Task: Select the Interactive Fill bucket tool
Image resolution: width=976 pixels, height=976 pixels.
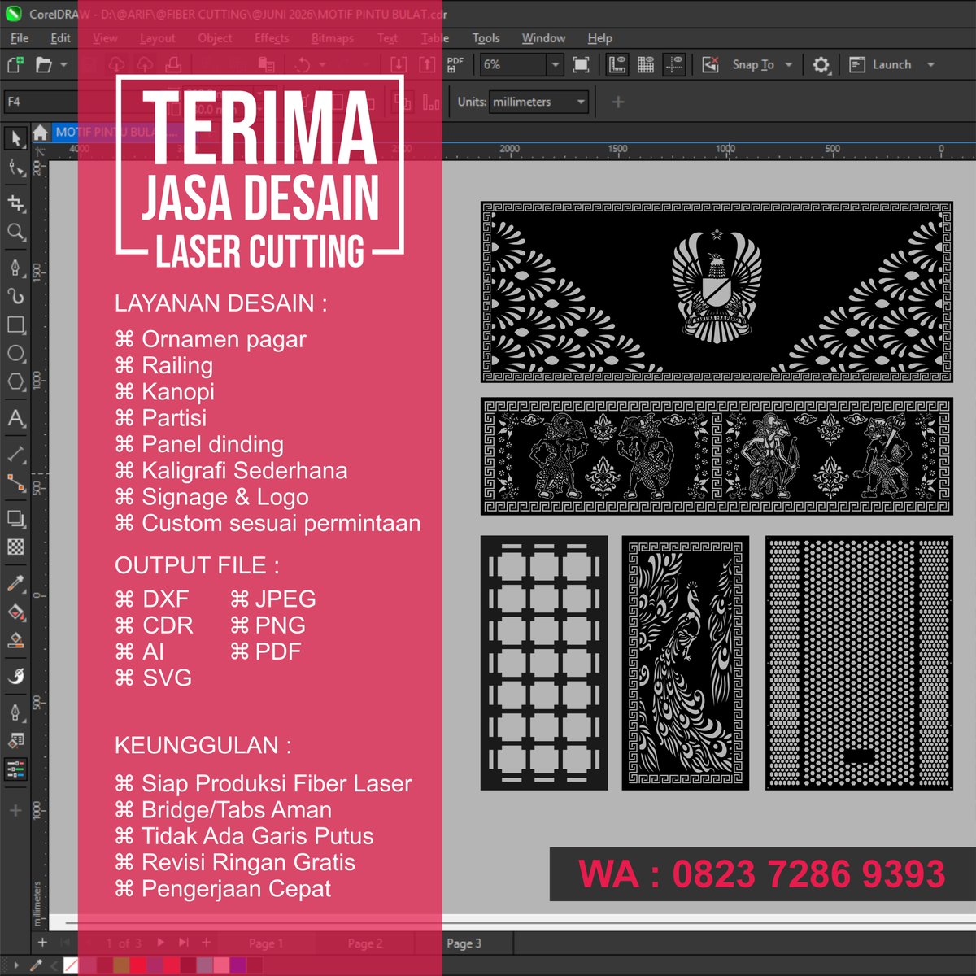Action: pyautogui.click(x=15, y=612)
